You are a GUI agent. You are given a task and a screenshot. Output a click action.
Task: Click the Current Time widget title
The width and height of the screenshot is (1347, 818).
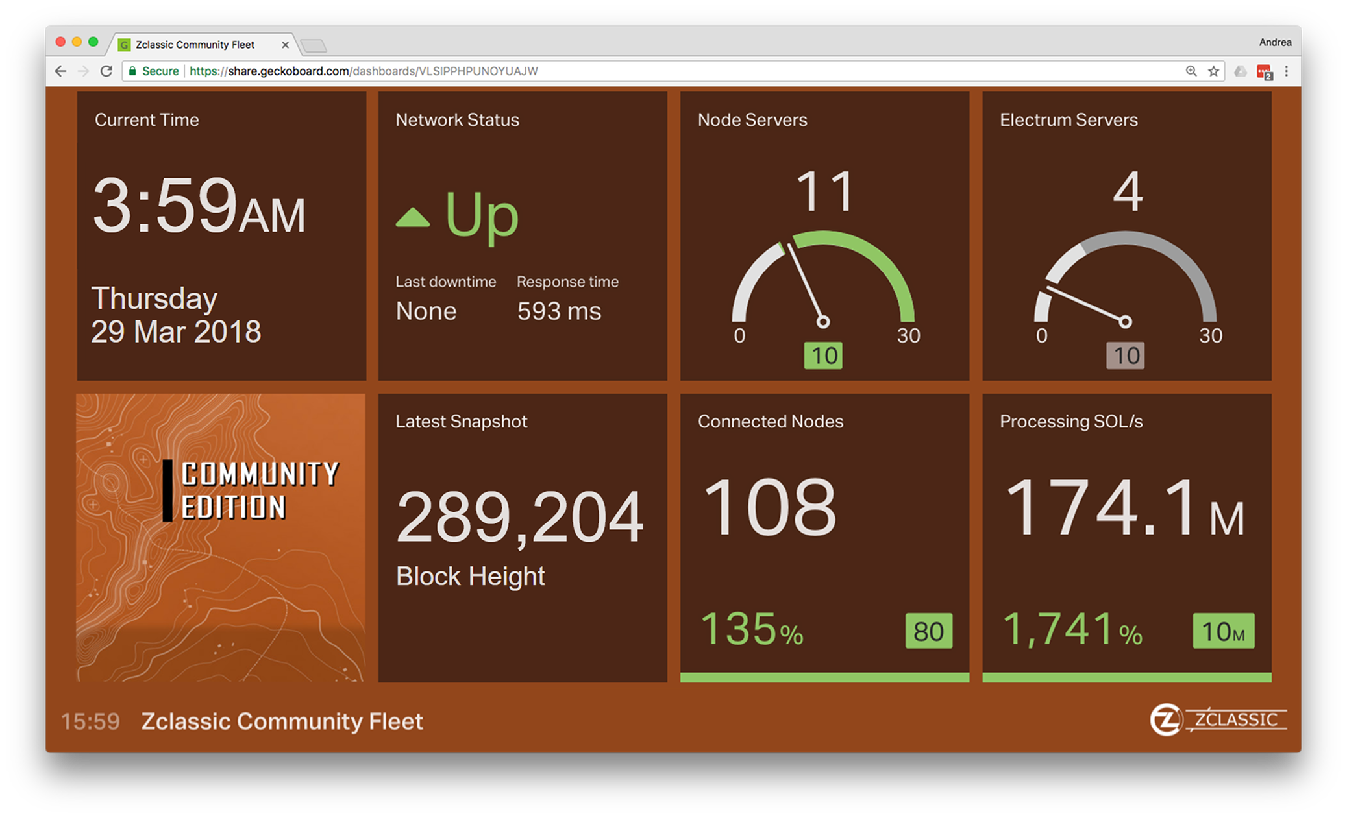(x=147, y=120)
